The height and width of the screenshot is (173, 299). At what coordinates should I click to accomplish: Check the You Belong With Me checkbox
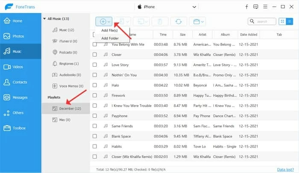coord(94,44)
